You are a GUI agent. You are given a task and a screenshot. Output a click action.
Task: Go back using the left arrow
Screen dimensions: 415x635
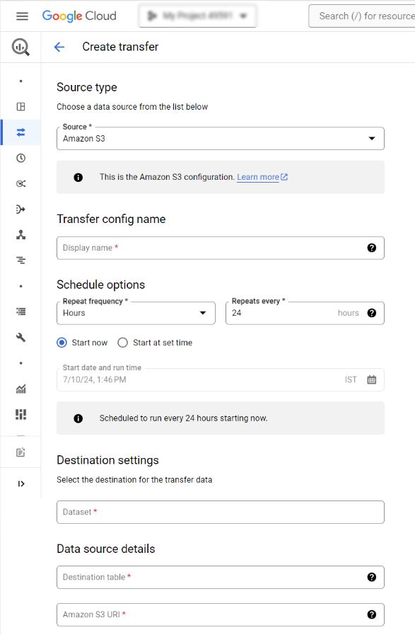[59, 47]
